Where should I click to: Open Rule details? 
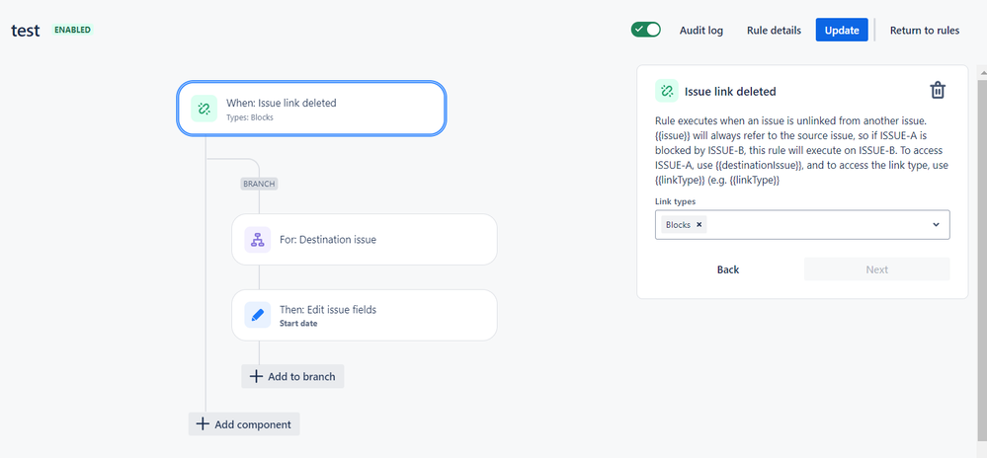774,31
